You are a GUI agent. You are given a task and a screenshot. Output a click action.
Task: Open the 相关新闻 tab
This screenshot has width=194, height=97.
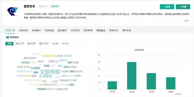pyautogui.click(x=88, y=30)
